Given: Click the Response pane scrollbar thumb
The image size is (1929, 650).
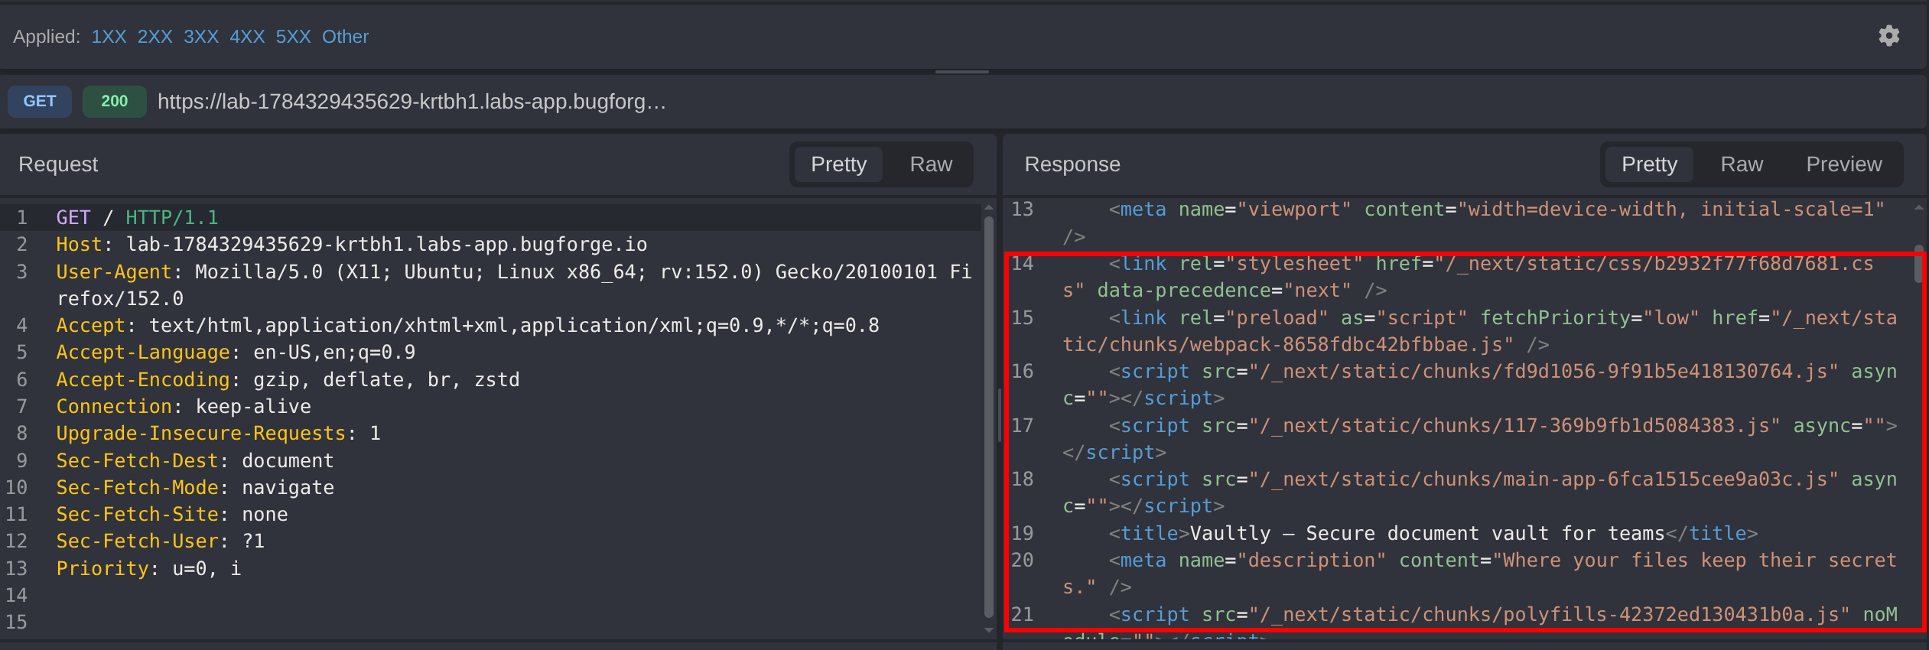Looking at the screenshot, I should 1918,264.
